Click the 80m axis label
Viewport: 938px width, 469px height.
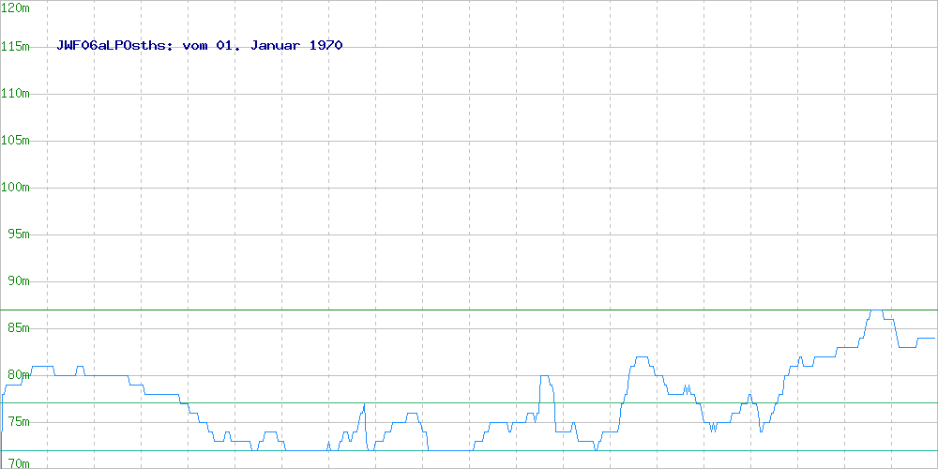pos(19,375)
